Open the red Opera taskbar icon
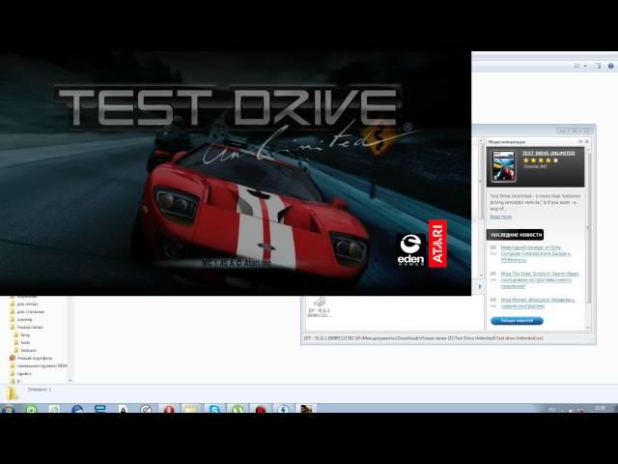Image resolution: width=618 pixels, height=464 pixels. (170, 409)
